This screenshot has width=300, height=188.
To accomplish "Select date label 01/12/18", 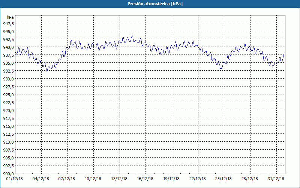I will click(15, 179).
